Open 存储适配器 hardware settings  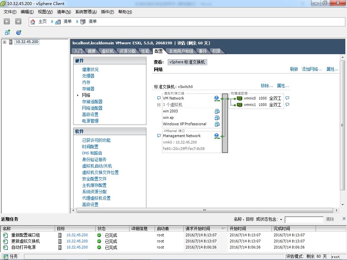92,102
